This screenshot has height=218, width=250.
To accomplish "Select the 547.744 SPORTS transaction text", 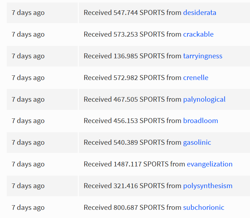I will 150,12.
